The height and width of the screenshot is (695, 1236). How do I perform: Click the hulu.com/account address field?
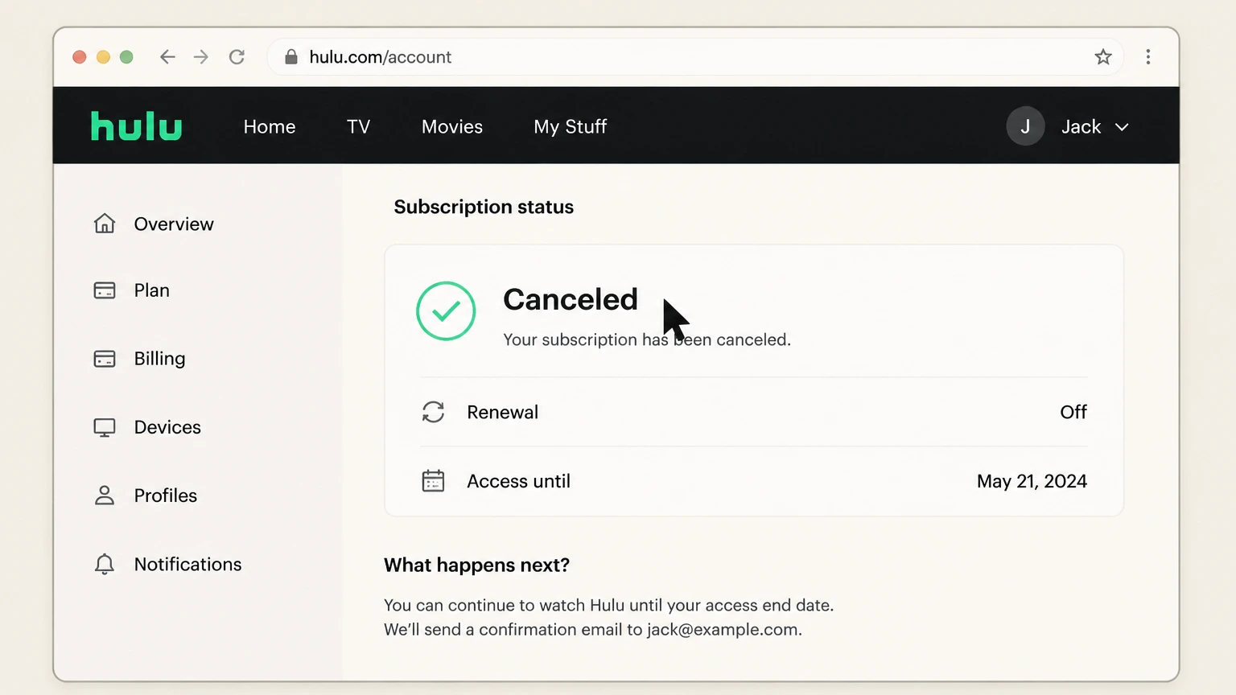click(695, 57)
